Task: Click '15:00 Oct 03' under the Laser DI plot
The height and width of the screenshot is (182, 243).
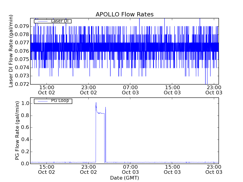Action: [x=172, y=90]
